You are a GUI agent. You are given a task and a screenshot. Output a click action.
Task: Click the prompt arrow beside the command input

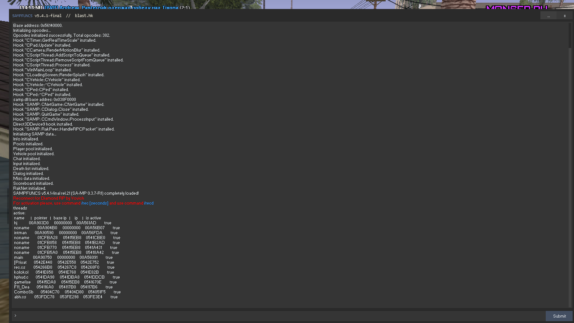pyautogui.click(x=15, y=316)
